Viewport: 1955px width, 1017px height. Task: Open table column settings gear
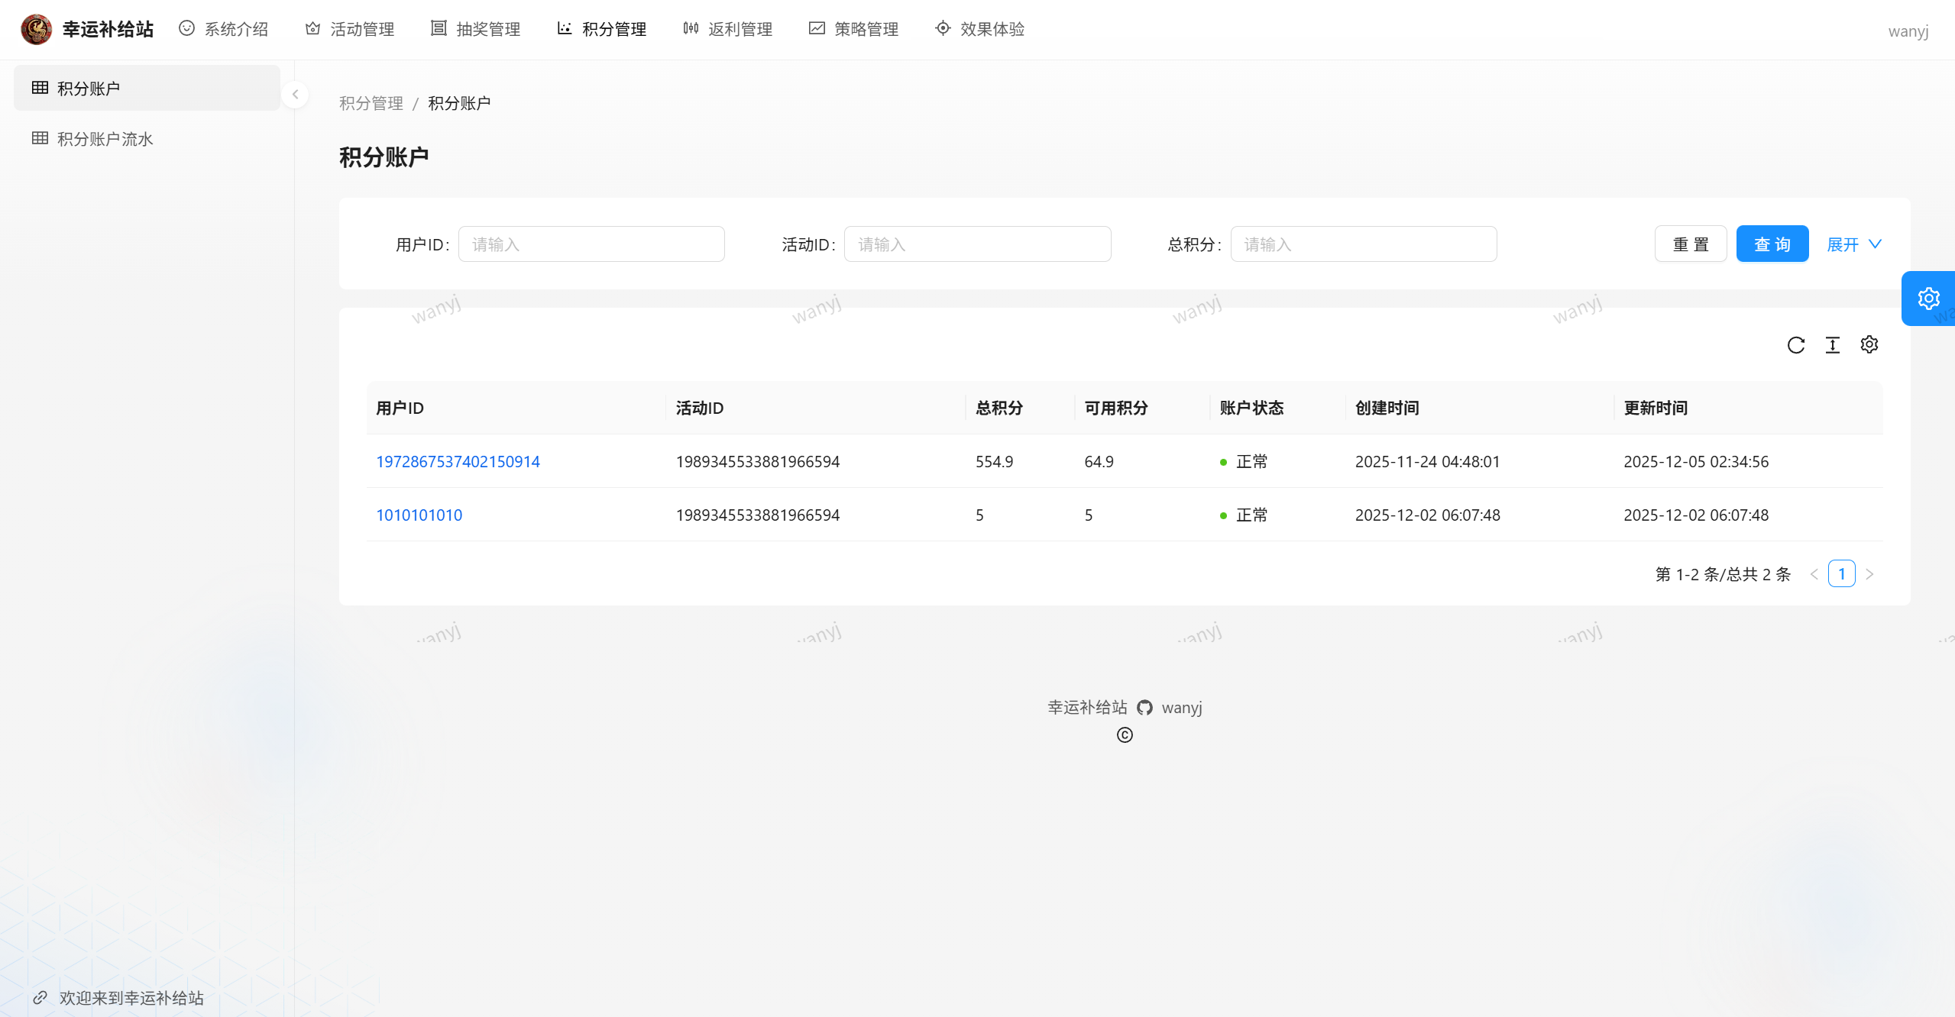click(1869, 345)
